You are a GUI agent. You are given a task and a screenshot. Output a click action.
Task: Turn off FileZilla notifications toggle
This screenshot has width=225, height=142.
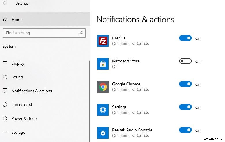pyautogui.click(x=185, y=38)
